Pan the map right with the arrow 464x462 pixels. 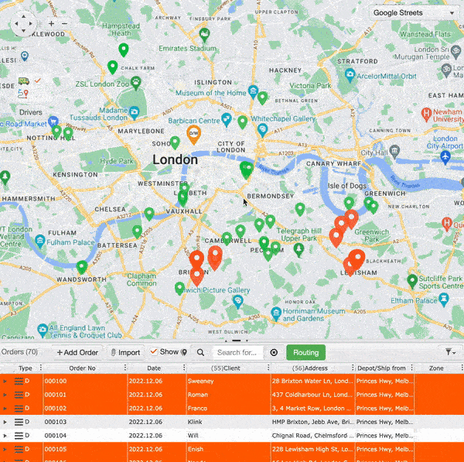(31, 24)
